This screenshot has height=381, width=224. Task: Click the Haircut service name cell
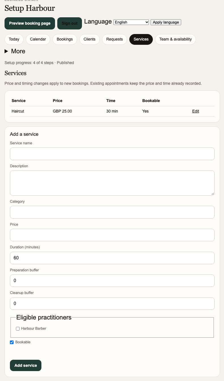pos(18,111)
